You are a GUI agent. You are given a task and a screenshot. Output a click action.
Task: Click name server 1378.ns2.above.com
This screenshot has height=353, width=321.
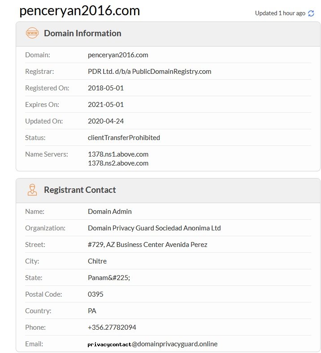(118, 163)
